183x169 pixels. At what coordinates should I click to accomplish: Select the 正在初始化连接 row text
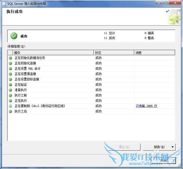point(25,63)
